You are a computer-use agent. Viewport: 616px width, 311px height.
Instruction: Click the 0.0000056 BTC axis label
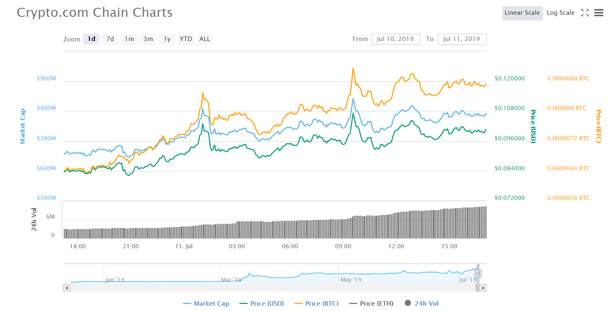[568, 198]
